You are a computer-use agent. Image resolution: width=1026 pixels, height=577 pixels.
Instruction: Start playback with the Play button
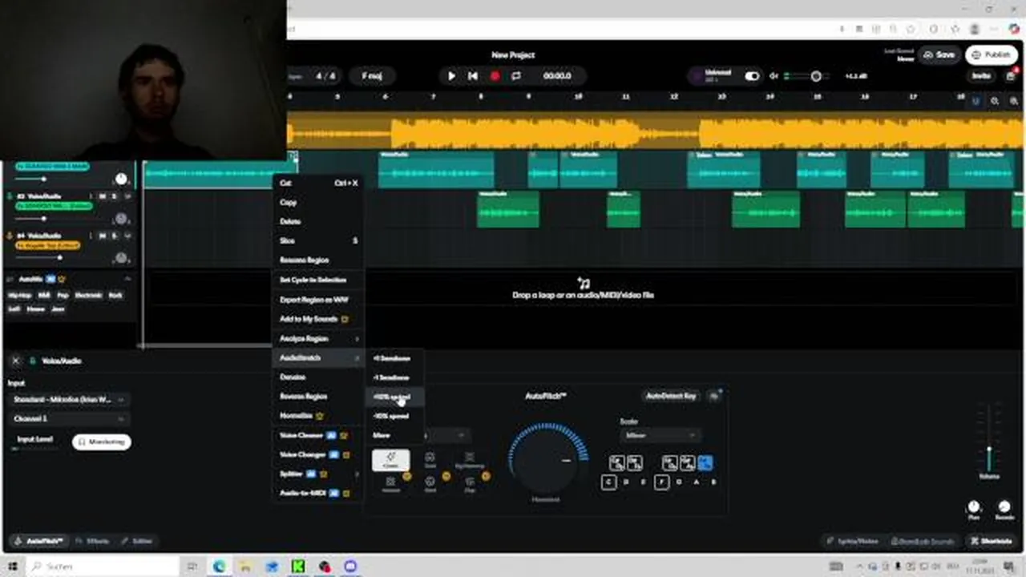tap(451, 76)
